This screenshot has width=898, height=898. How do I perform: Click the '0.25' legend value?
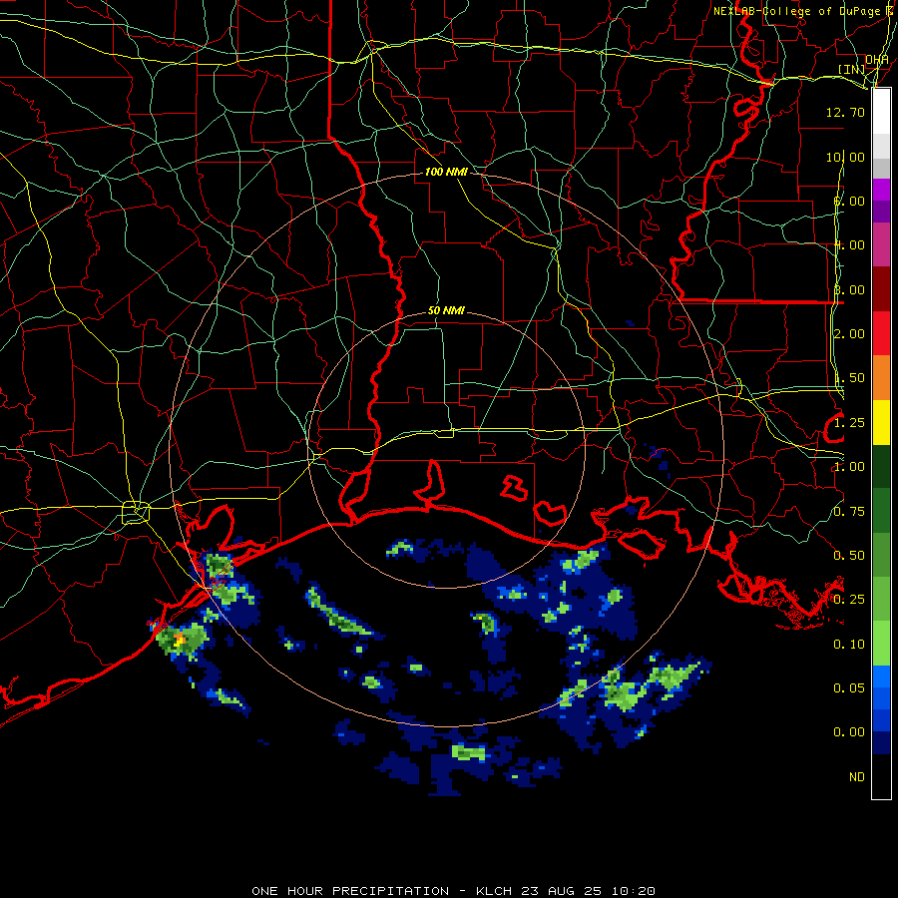(849, 600)
